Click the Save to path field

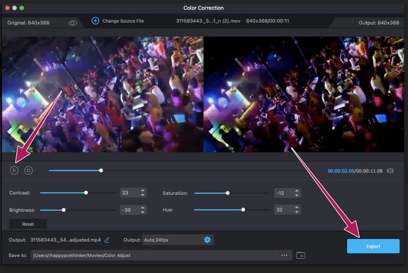coord(153,255)
